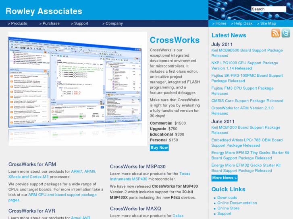293x219 pixels.
Task: Click the Rowley Associates site title
Action: (44, 11)
